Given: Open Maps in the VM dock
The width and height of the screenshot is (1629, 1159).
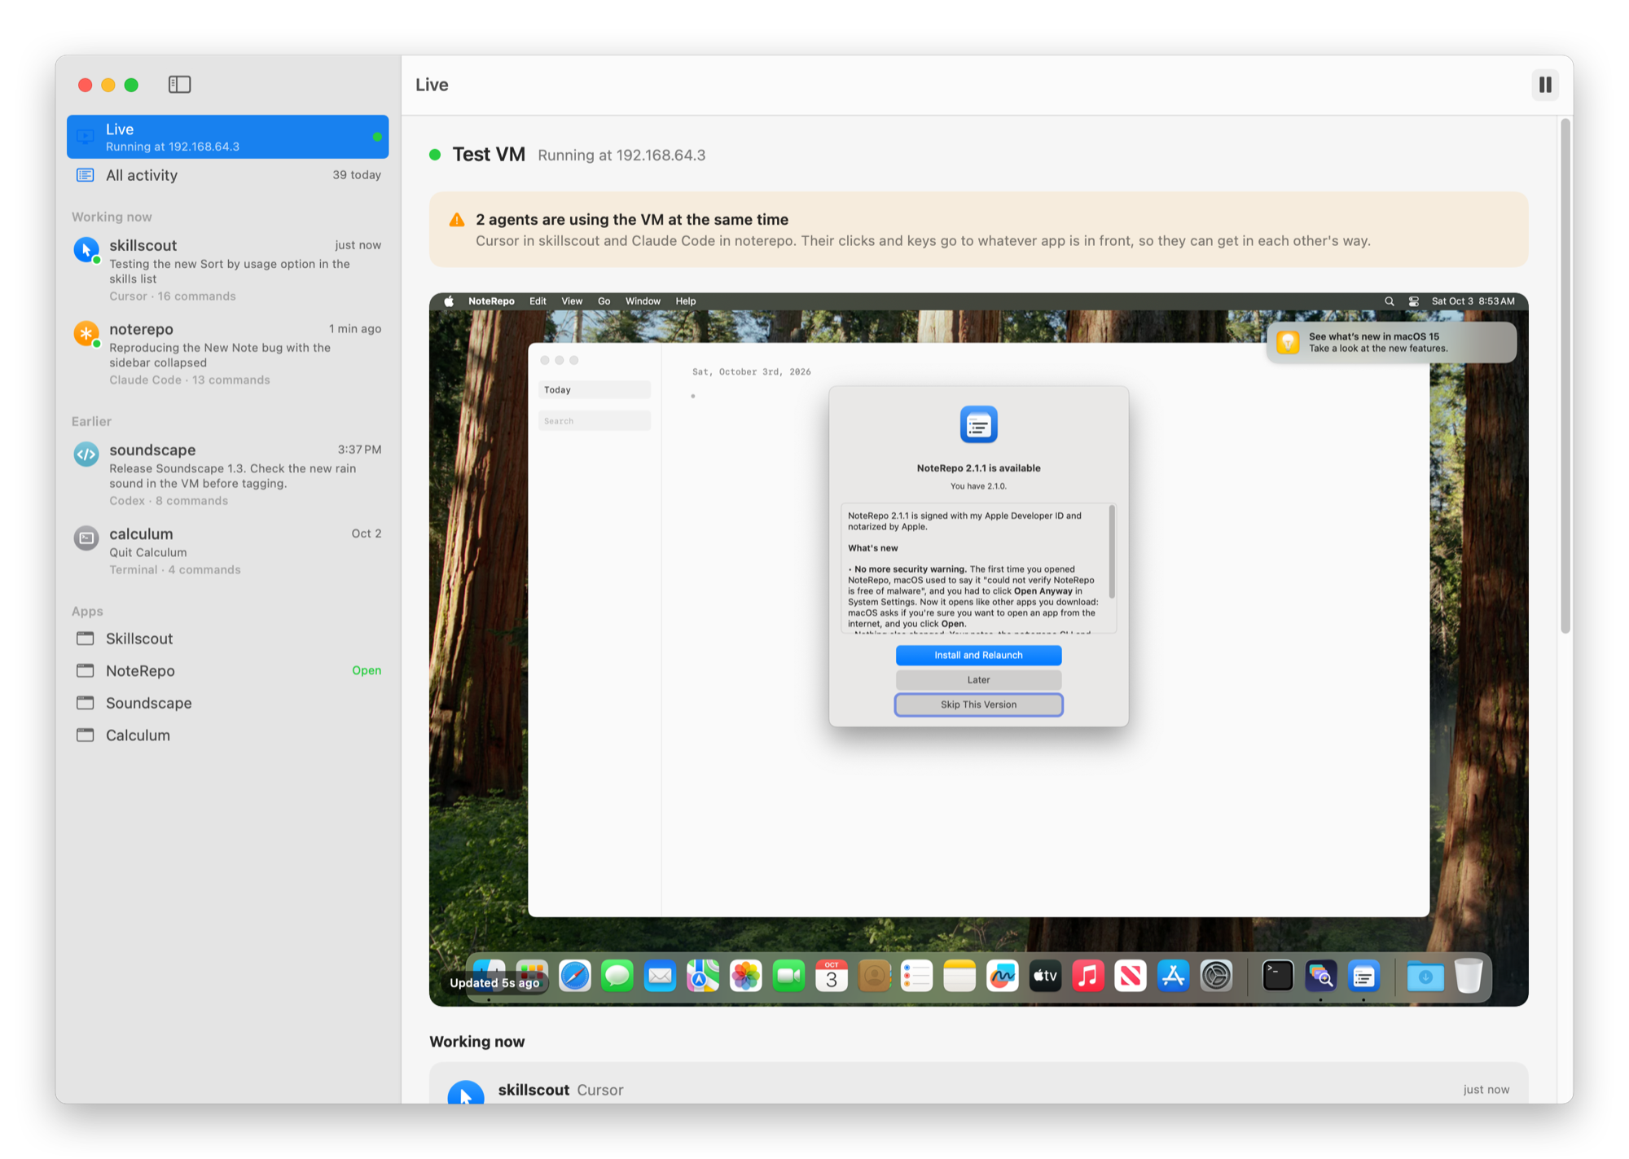Looking at the screenshot, I should (702, 976).
